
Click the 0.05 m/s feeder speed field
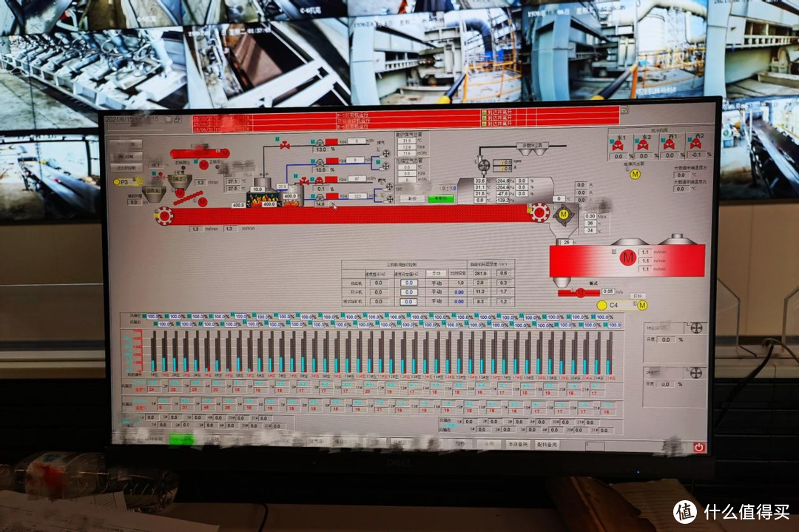point(608,292)
